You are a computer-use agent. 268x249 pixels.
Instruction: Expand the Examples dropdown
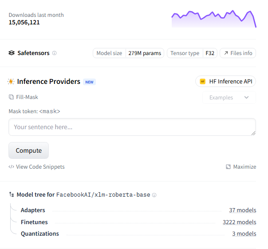(x=229, y=98)
